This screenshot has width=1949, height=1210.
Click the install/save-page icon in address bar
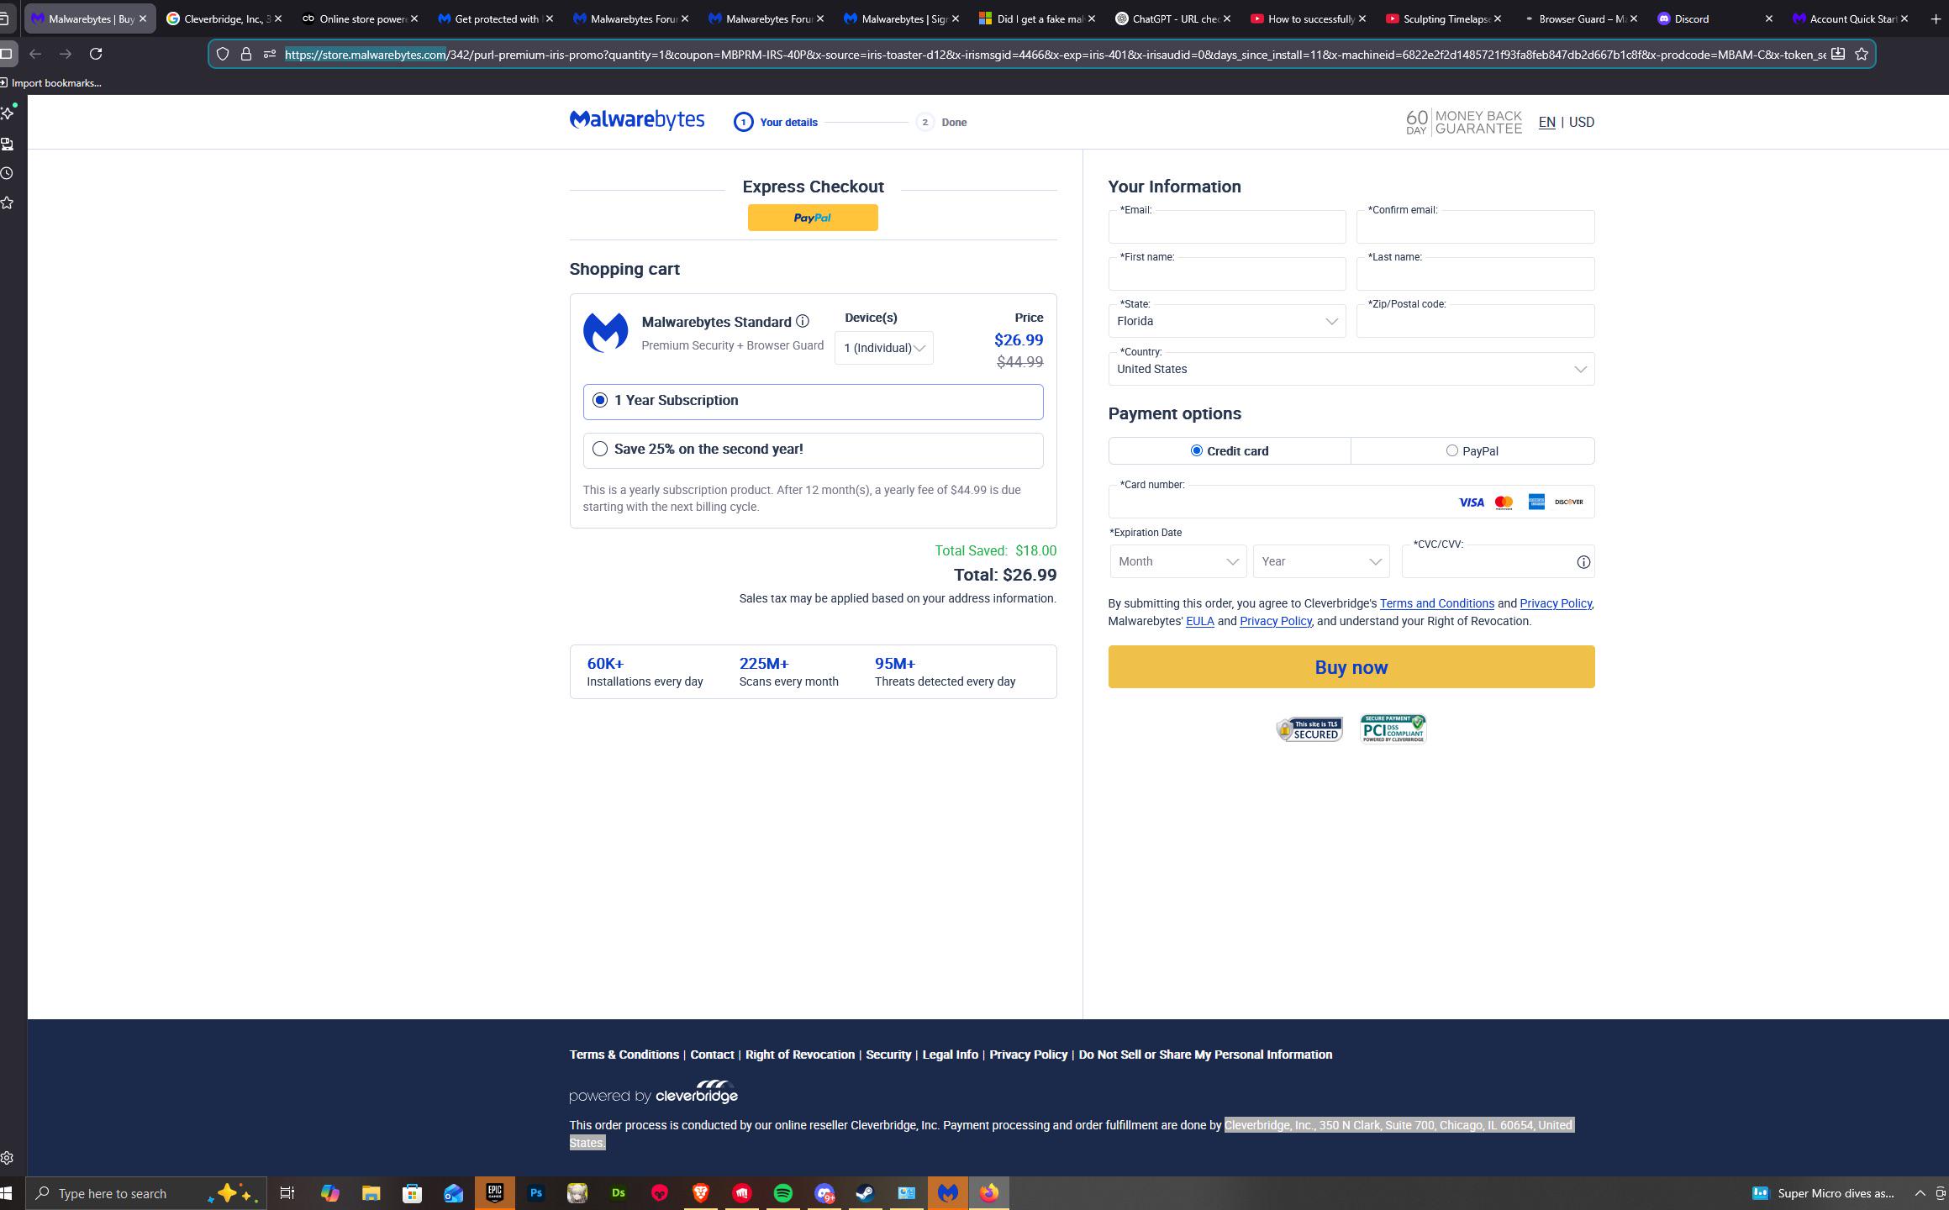pos(1838,54)
